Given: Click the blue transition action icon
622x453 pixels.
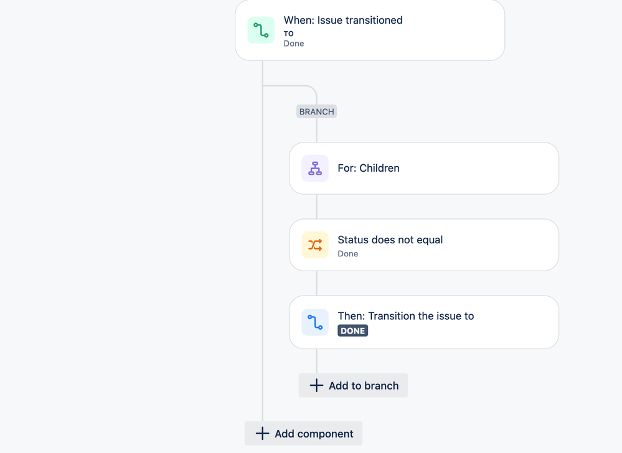Looking at the screenshot, I should pos(315,322).
